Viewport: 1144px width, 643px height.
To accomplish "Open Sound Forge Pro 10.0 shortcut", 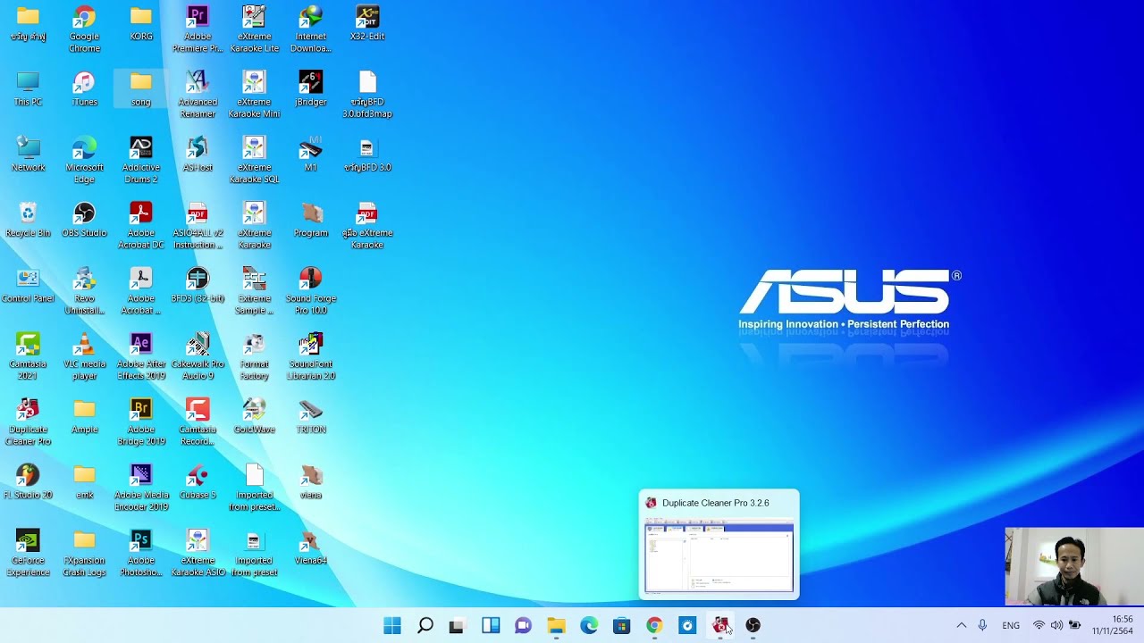I will click(311, 290).
